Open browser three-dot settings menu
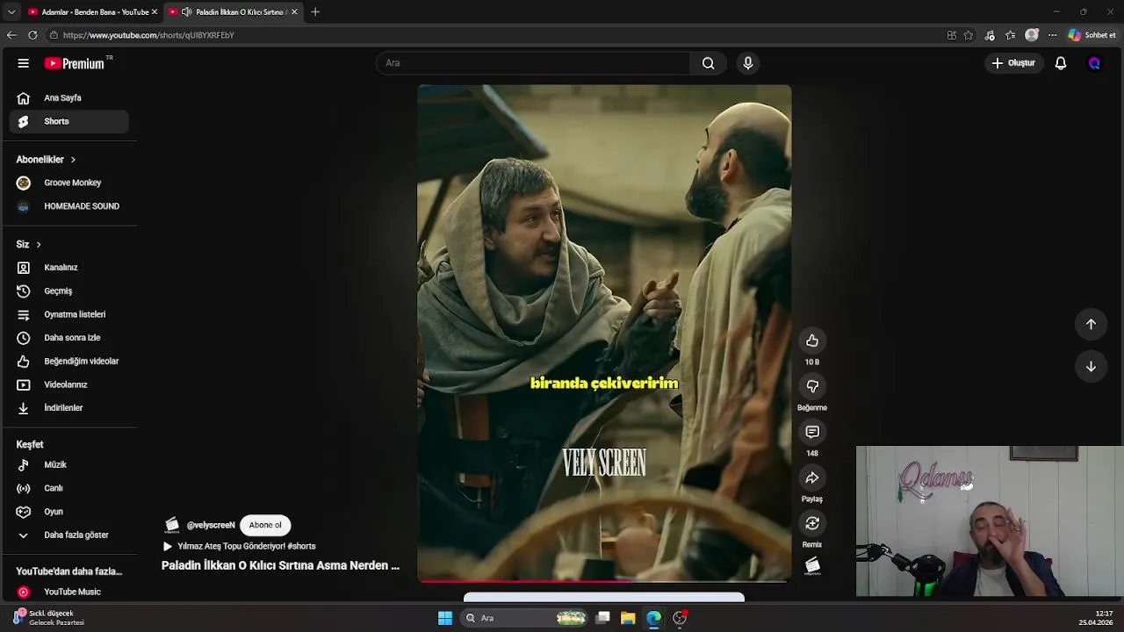1124x632 pixels. pyautogui.click(x=1052, y=35)
